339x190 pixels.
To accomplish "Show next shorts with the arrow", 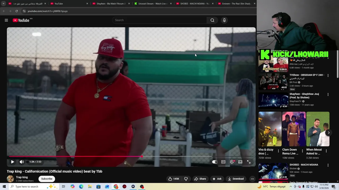I will click(x=328, y=133).
